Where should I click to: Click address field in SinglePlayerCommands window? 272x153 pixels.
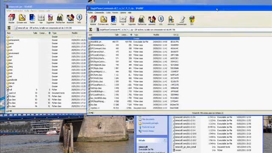pyautogui.click(x=184, y=30)
